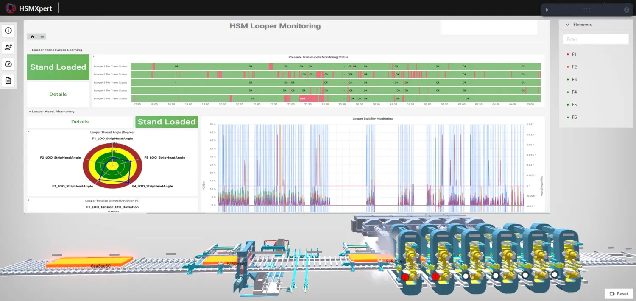Click the Looper Stability Monitoring chart title
The width and height of the screenshot is (636, 301).
372,119
